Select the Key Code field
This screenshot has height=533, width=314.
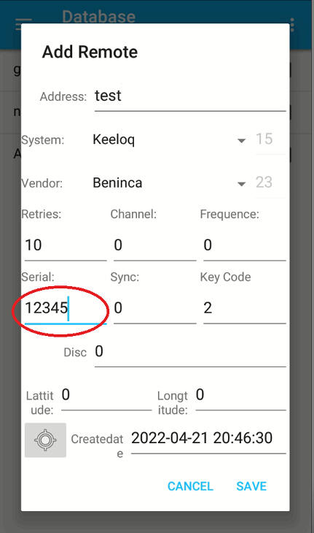(x=245, y=309)
